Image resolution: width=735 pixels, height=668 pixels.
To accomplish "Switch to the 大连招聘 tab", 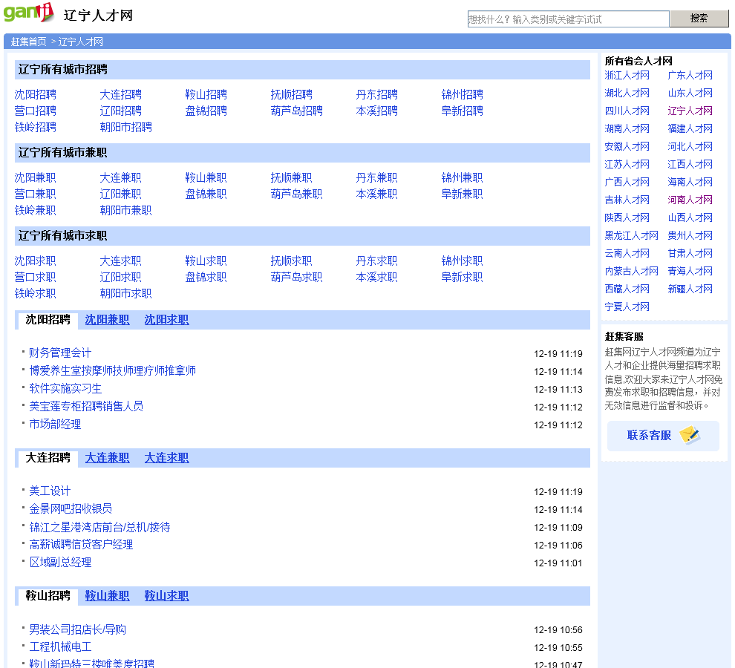I will 48,458.
